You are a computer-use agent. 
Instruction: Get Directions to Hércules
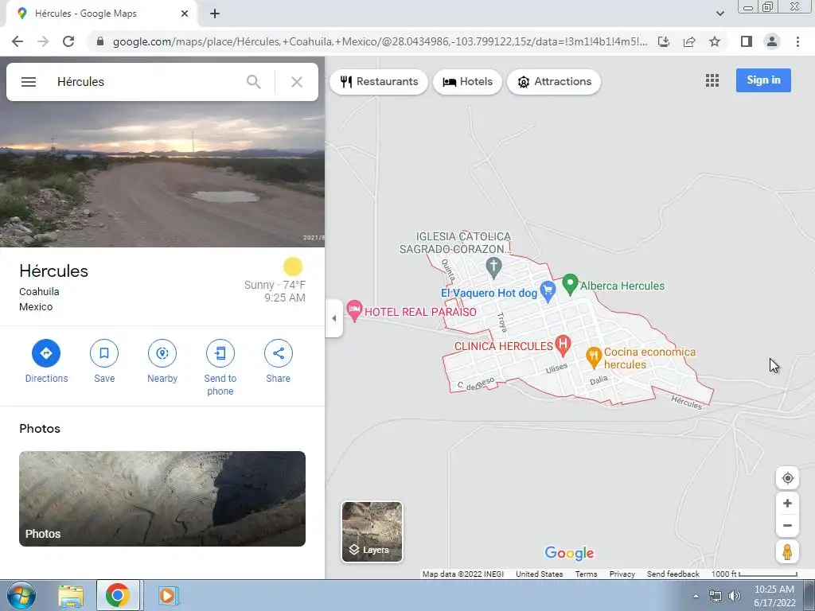click(x=46, y=362)
